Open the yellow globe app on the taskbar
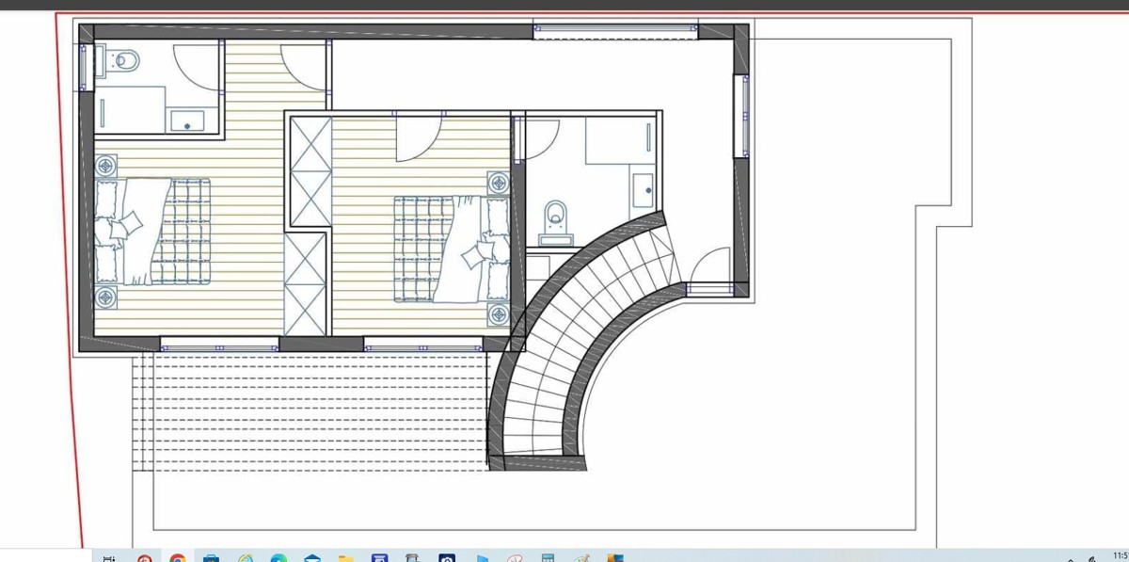This screenshot has height=562, width=1129. pos(245,555)
